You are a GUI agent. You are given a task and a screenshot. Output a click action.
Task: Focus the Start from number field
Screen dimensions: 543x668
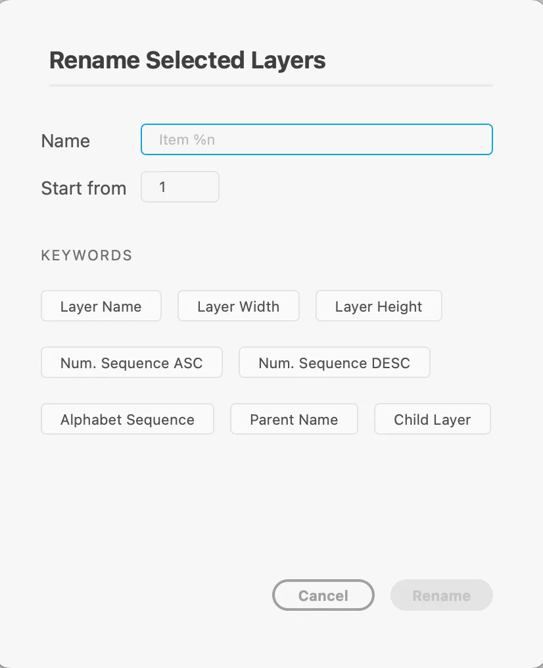point(179,187)
